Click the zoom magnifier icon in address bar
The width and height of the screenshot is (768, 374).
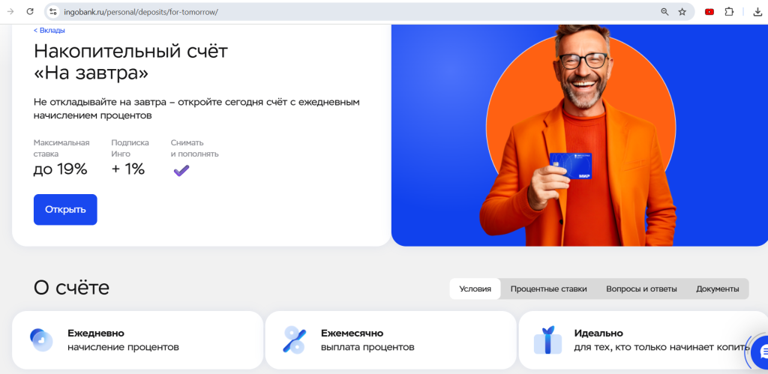664,12
